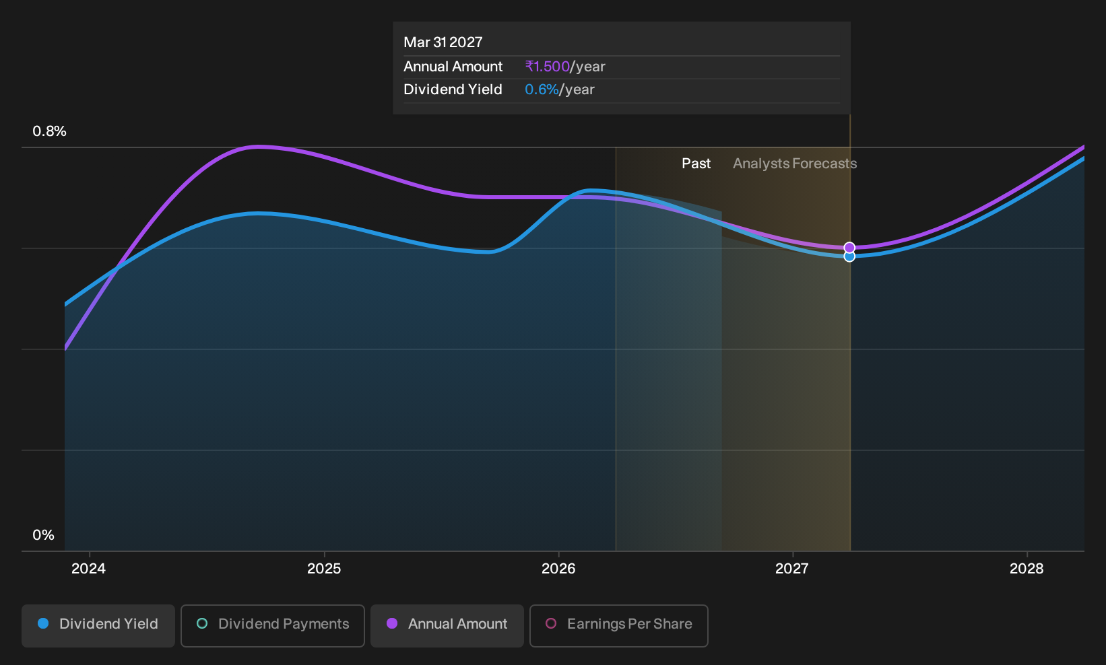Click the Mar 31 2027 tooltip date
The height and width of the screenshot is (665, 1106).
pyautogui.click(x=443, y=42)
